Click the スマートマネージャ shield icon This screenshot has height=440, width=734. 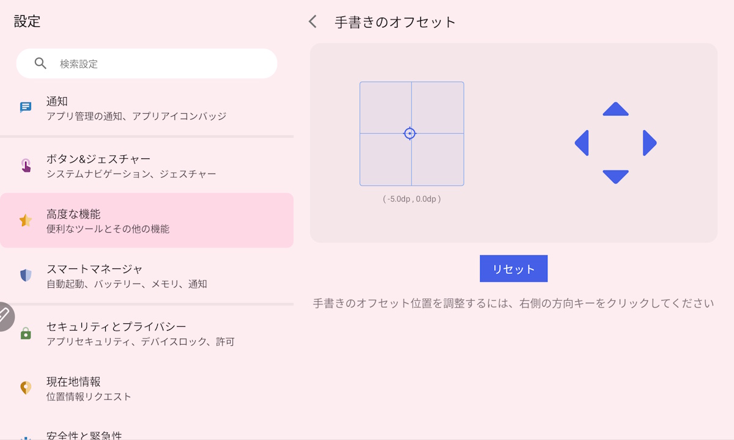pos(26,276)
